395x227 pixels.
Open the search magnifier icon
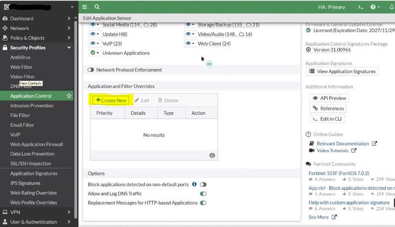[x=97, y=7]
